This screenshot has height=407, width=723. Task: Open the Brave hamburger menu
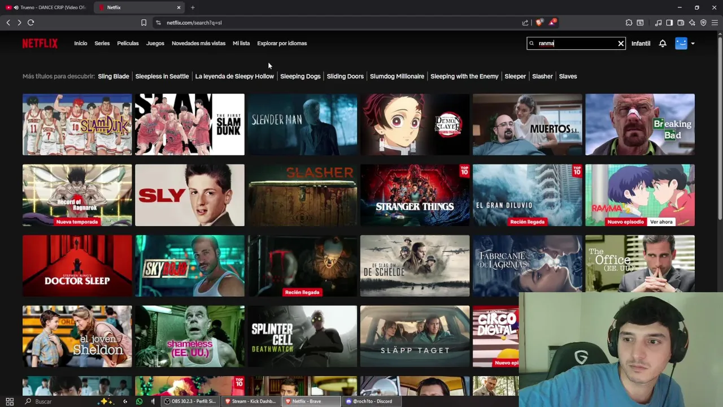715,23
